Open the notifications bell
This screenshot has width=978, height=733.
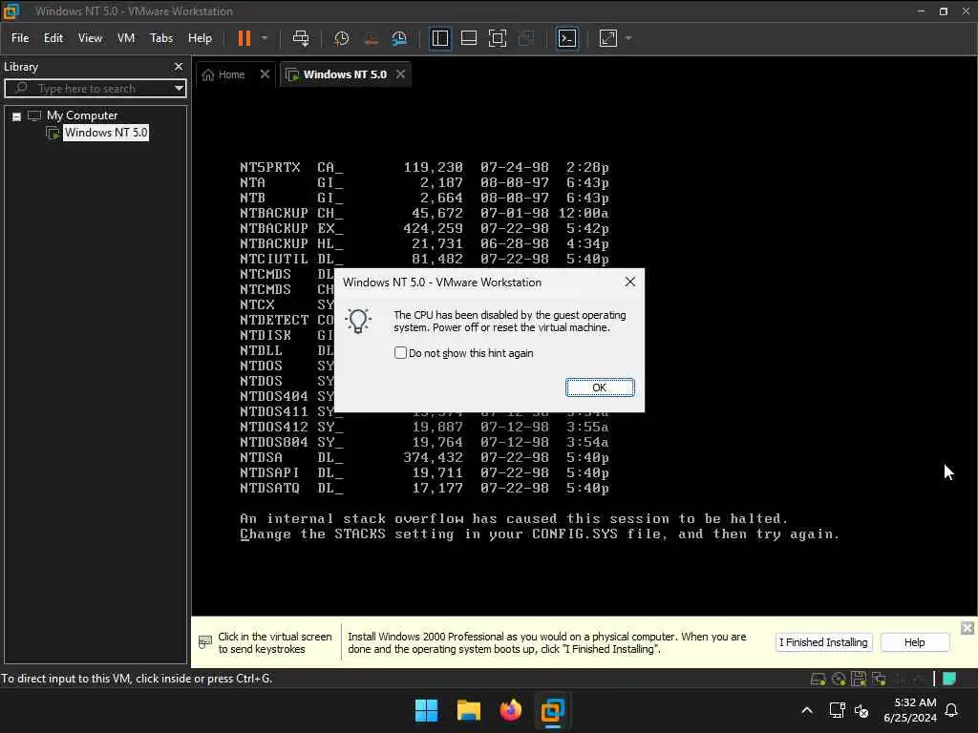[951, 710]
